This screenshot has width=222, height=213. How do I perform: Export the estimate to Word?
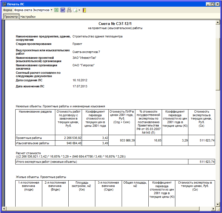[x=63, y=10]
